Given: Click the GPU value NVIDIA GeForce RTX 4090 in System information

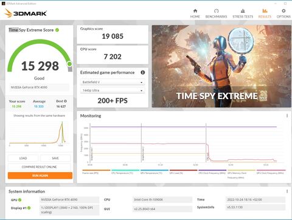Looking at the screenshot, I should 69,200.
